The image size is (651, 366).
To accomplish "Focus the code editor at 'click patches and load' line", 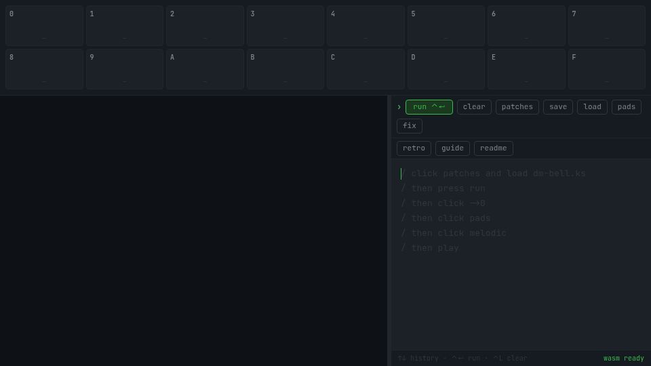I will (x=493, y=174).
